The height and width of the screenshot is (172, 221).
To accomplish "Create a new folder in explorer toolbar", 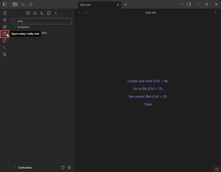I will coord(35,13).
